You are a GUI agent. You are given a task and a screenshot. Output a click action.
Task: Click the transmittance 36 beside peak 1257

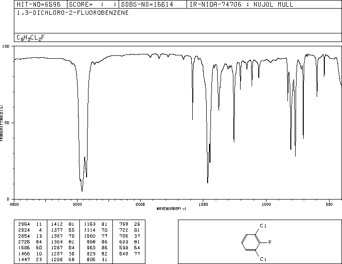(72, 254)
